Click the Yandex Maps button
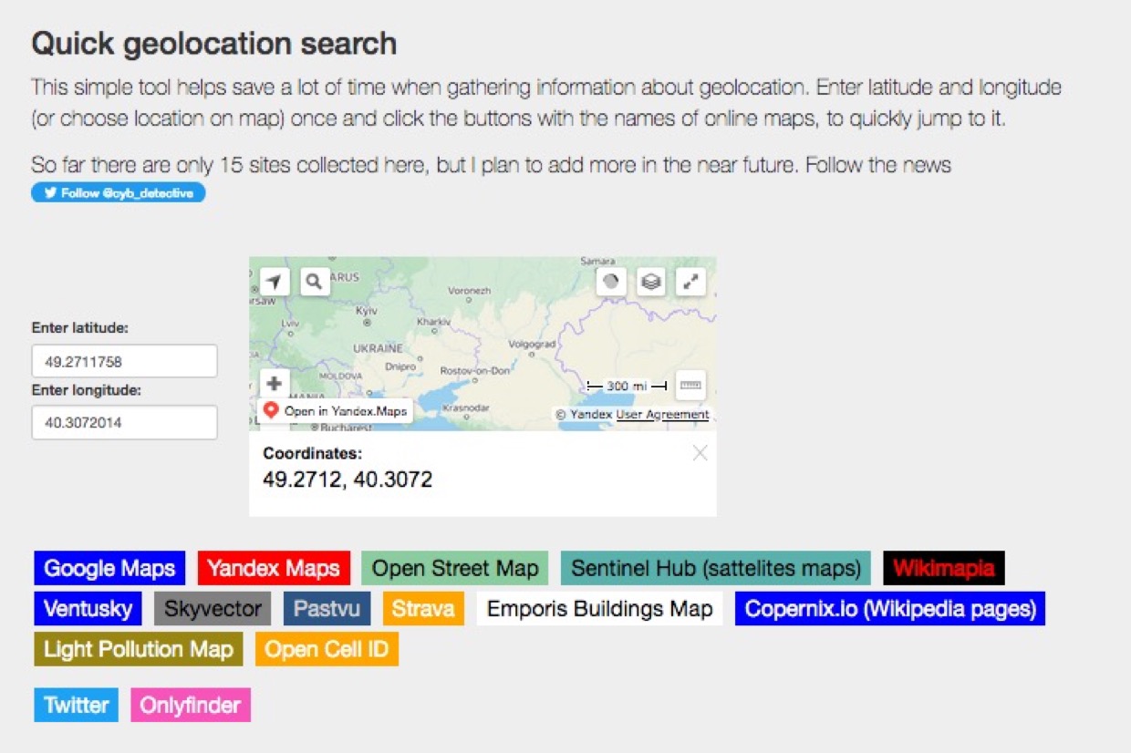Viewport: 1131px width, 753px height. [x=274, y=569]
